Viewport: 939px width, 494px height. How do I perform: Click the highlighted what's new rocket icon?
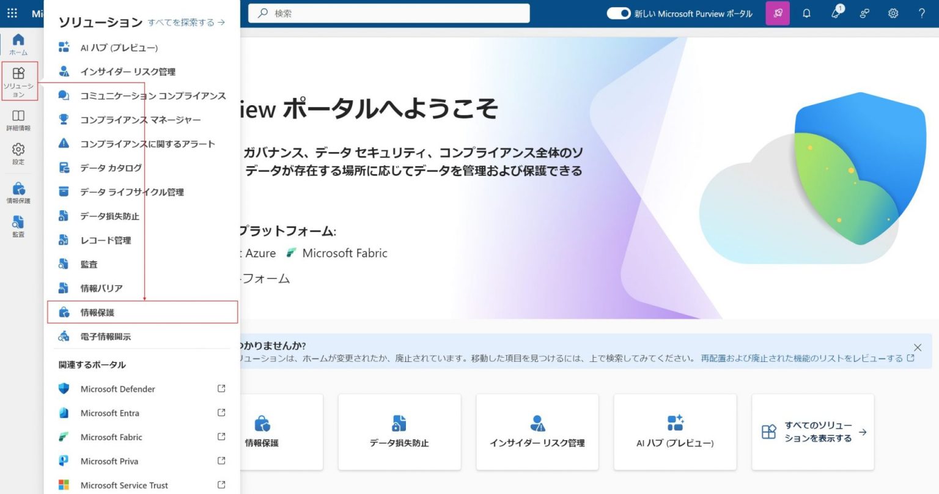point(777,13)
